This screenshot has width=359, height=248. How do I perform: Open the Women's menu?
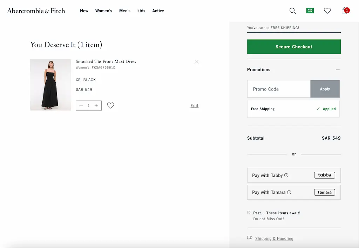(104, 11)
